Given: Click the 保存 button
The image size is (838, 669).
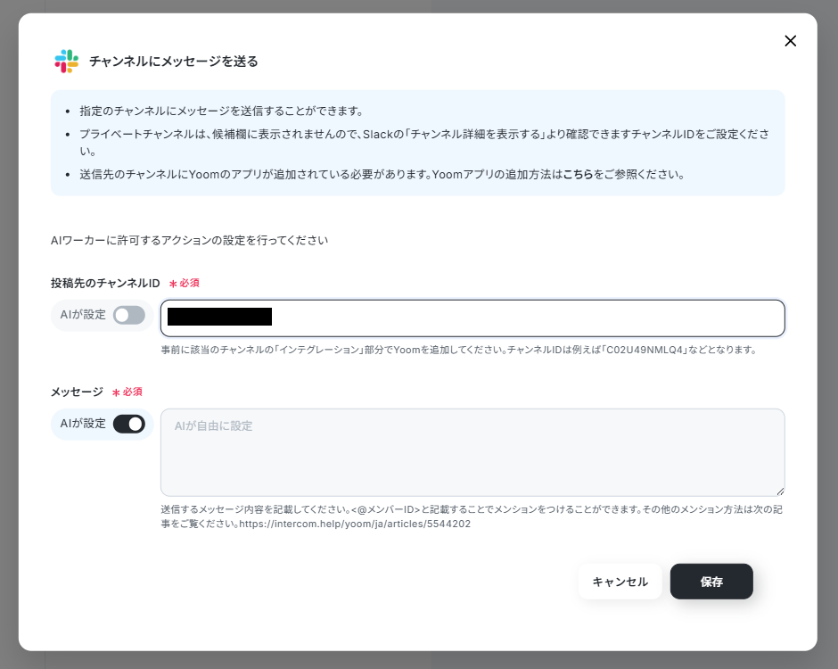Looking at the screenshot, I should click(711, 582).
